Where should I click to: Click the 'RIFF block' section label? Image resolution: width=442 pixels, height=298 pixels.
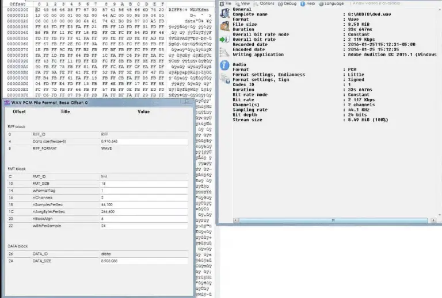tap(16, 127)
